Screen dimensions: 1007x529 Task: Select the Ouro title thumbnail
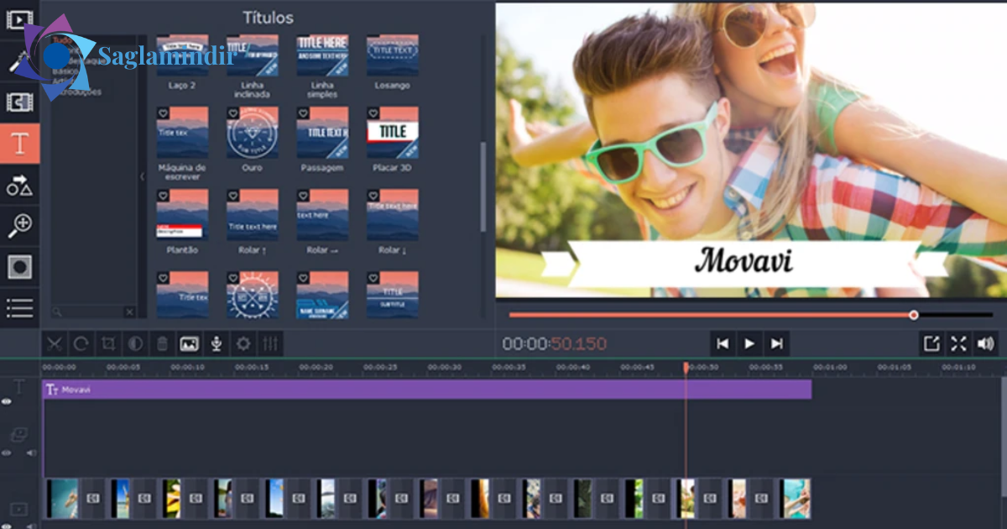tap(253, 133)
